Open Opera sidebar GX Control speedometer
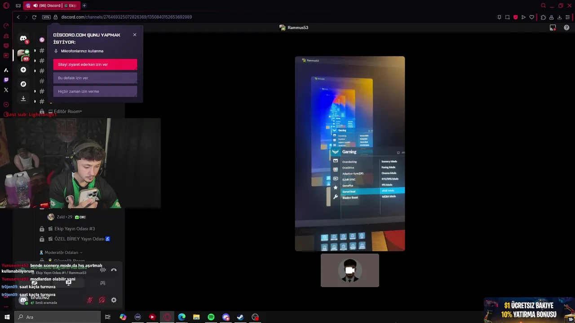The height and width of the screenshot is (323, 575). 6,26
